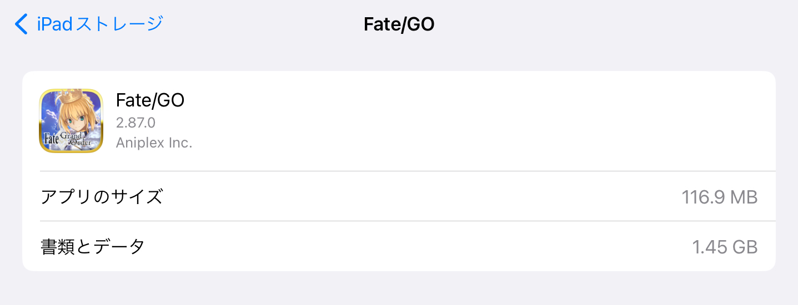Select the アプリのサイズ row label
This screenshot has width=798, height=305.
[102, 197]
